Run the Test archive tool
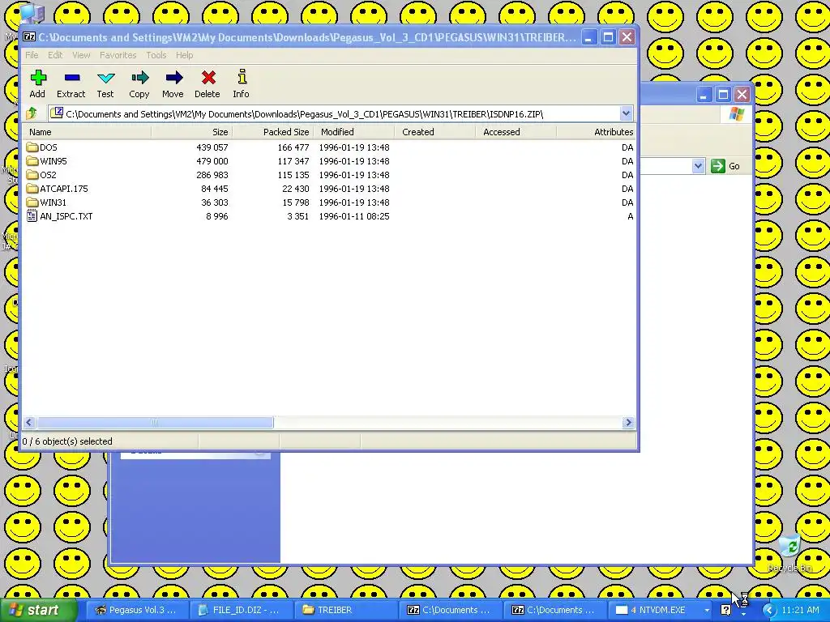This screenshot has width=830, height=622. click(x=106, y=78)
